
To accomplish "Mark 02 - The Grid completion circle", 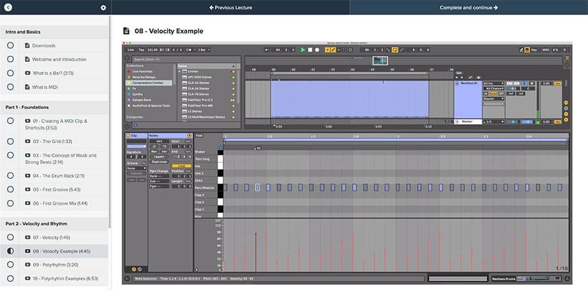I will tap(10, 141).
